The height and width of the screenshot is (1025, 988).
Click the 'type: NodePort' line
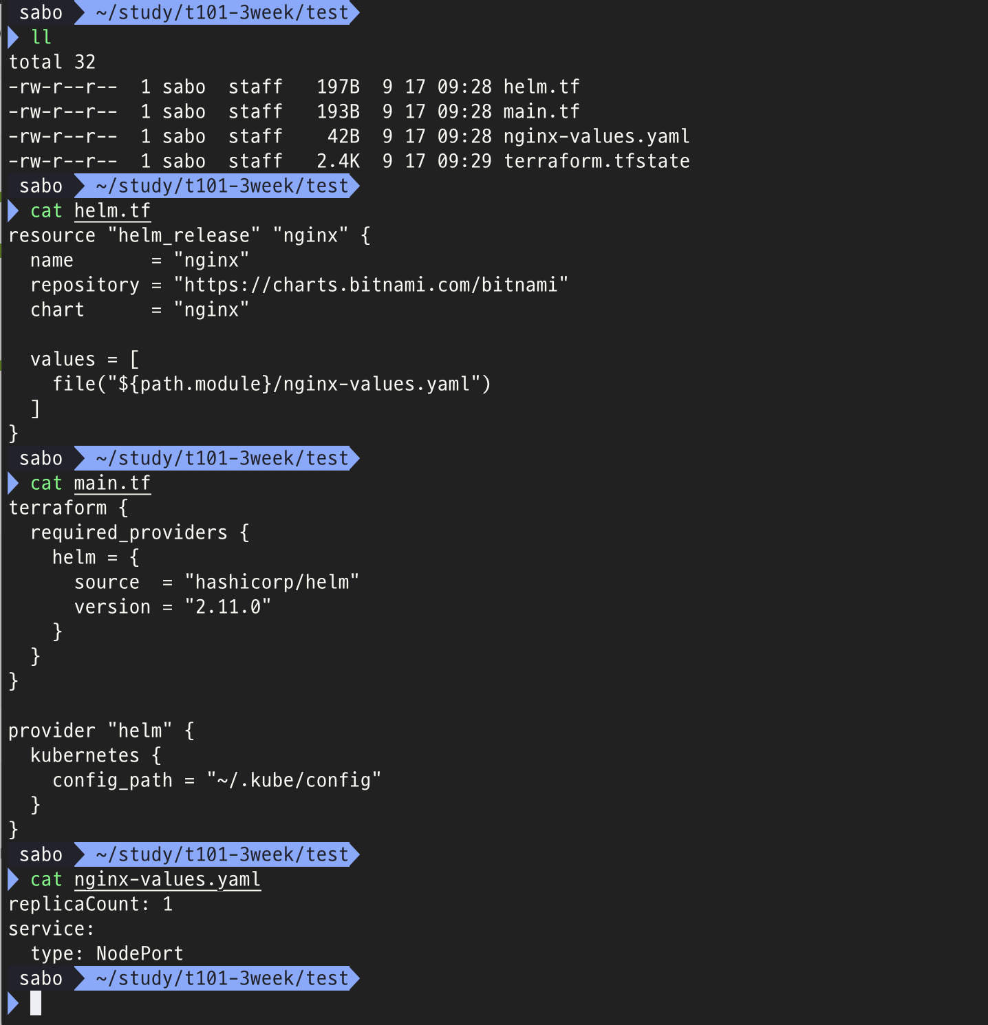point(107,953)
